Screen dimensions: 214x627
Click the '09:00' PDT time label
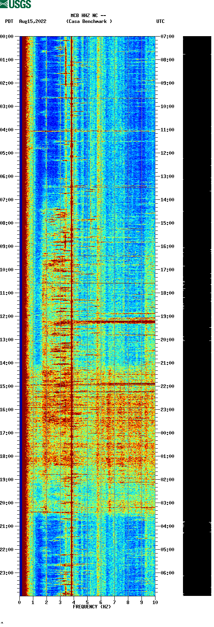click(7, 246)
